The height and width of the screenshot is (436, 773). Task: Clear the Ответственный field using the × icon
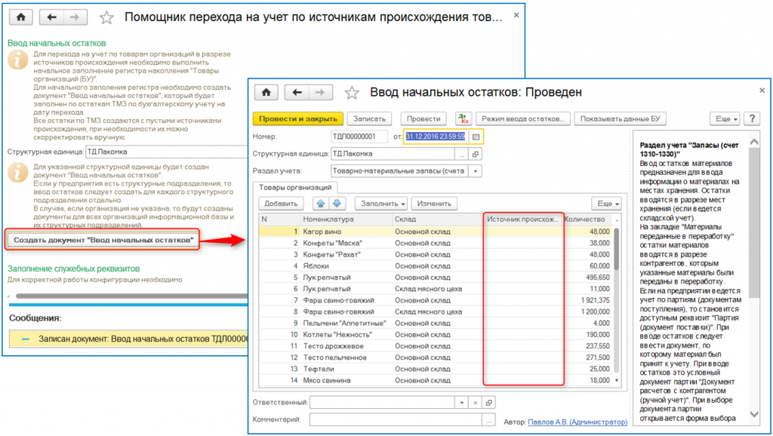point(475,403)
